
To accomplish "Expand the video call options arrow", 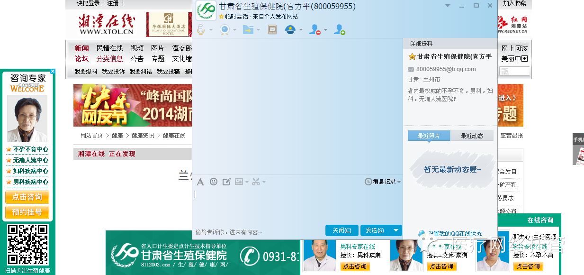I will [234, 30].
